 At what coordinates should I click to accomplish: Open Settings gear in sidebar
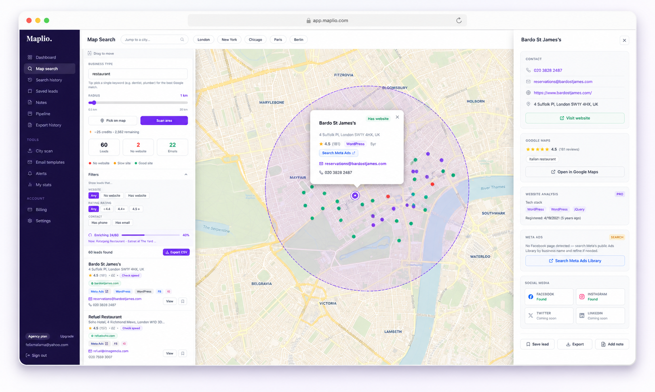point(30,221)
